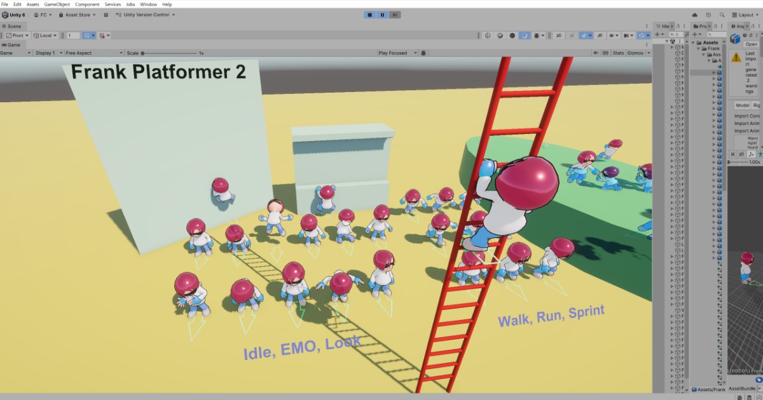Switch to the Rig tab in the Inspector
Screen dimensions: 763x400
point(755,105)
